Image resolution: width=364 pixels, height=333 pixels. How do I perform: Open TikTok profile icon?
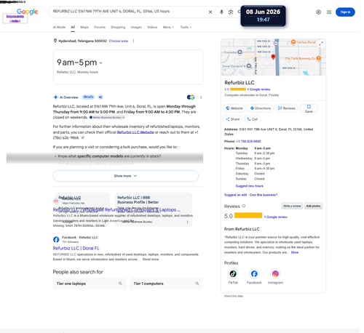tap(233, 273)
